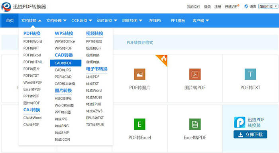Click the PDF转图片 tile icon
The height and width of the screenshot is (153, 279).
coord(139,74)
